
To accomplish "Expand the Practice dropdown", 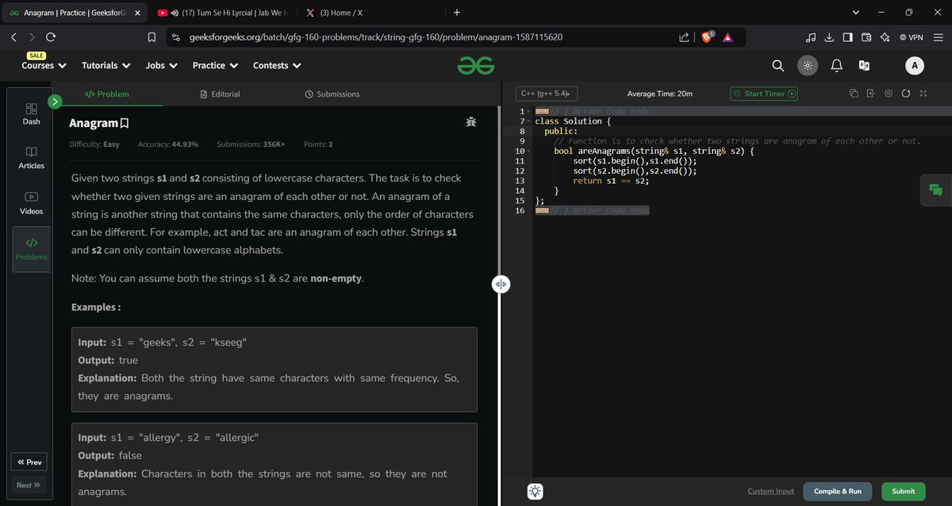I will point(215,66).
